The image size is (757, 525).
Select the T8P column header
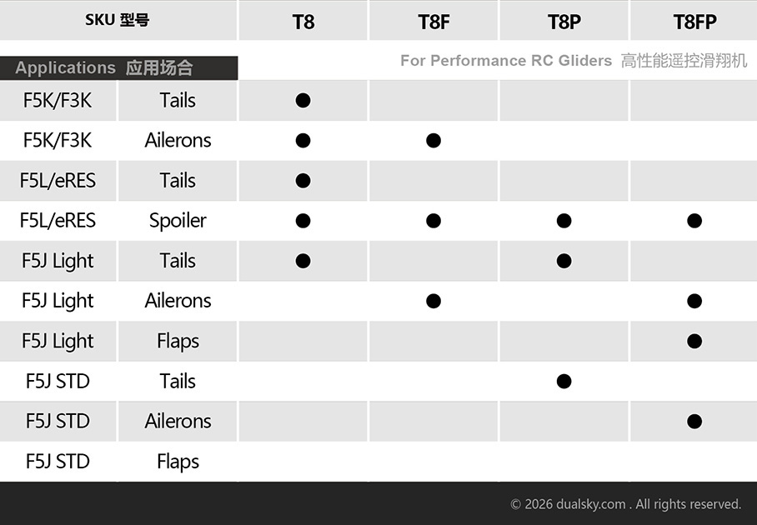564,21
